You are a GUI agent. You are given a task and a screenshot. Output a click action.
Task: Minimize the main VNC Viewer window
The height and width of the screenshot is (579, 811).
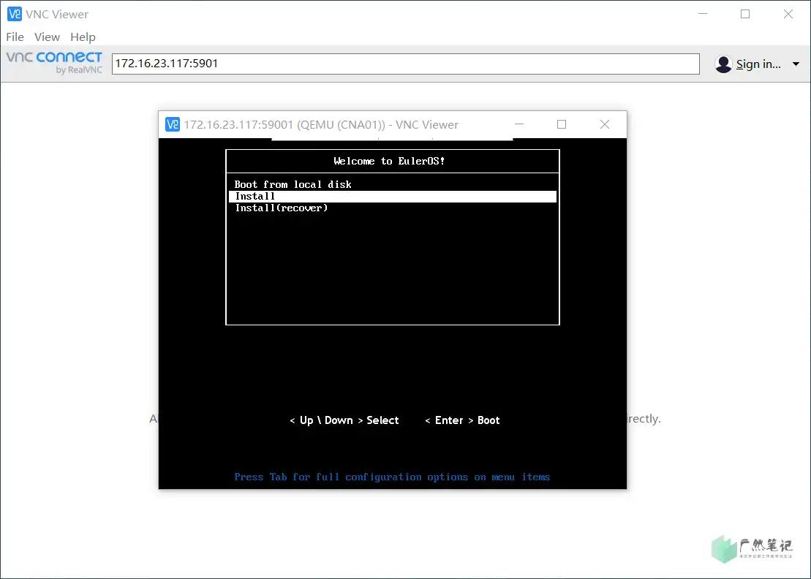pos(702,14)
